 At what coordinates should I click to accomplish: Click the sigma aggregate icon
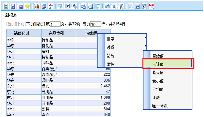pos(67,6)
